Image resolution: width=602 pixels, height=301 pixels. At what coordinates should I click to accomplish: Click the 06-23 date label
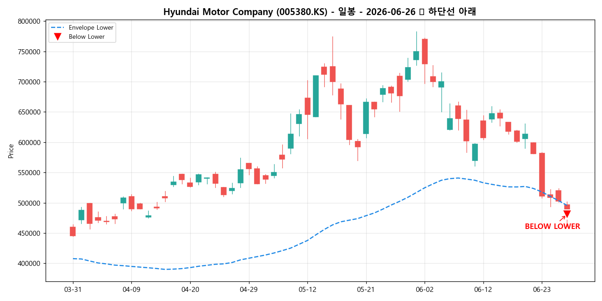[x=542, y=290]
